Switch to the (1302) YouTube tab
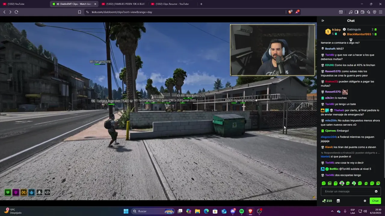The image size is (385, 216). click(x=24, y=4)
